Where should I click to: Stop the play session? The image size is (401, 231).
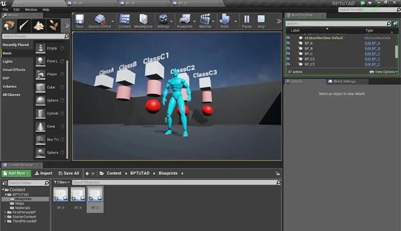[x=261, y=21]
